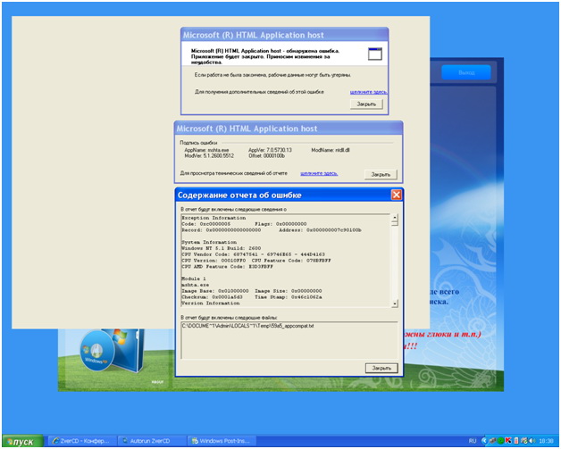Click the clock showing 10:30
This screenshot has width=561, height=449.
pyautogui.click(x=546, y=441)
